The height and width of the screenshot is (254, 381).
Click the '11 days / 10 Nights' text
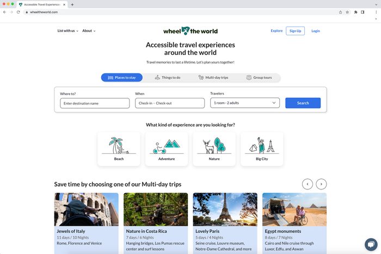click(x=72, y=238)
